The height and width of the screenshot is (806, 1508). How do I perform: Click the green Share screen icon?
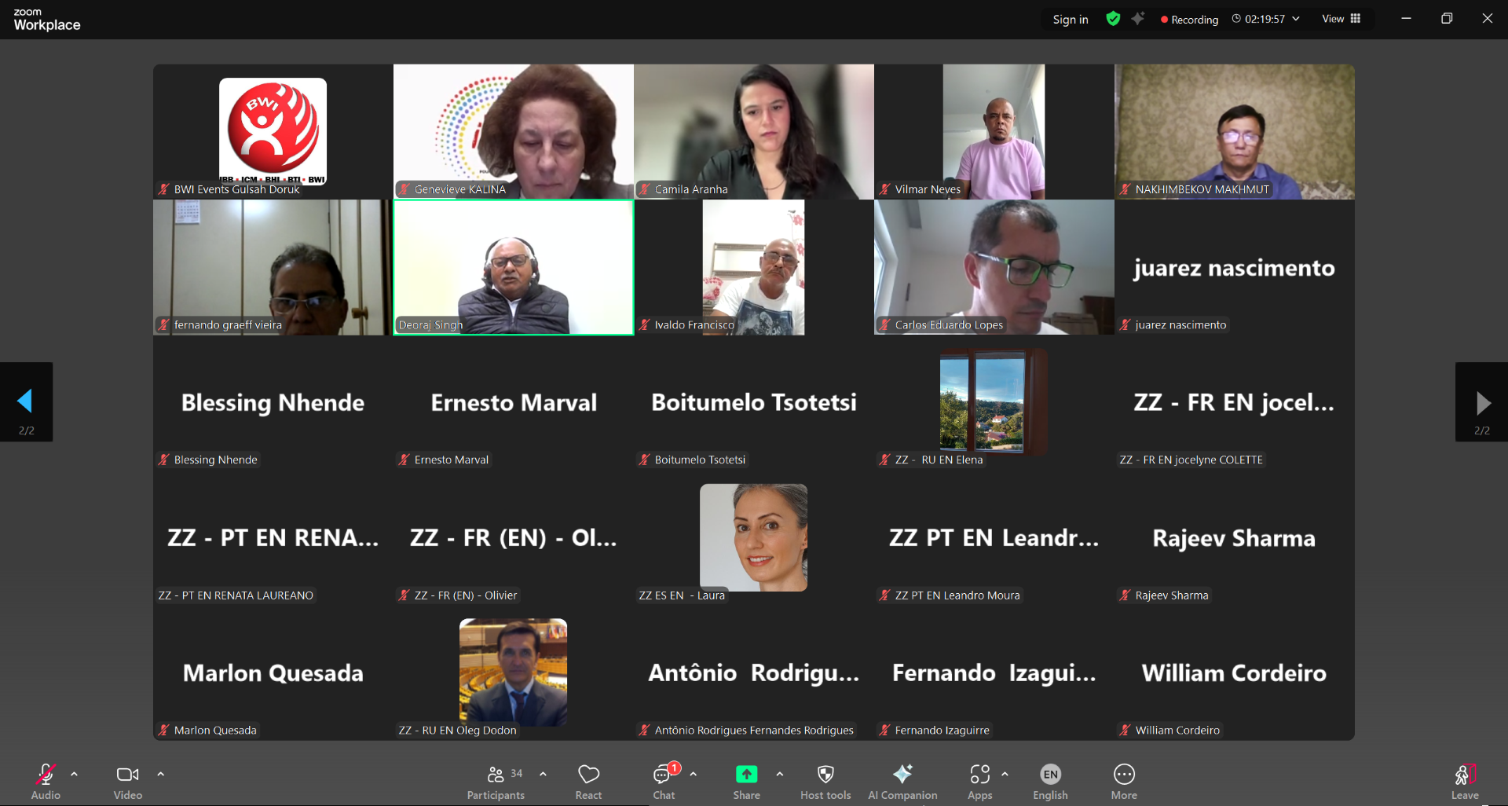click(746, 775)
